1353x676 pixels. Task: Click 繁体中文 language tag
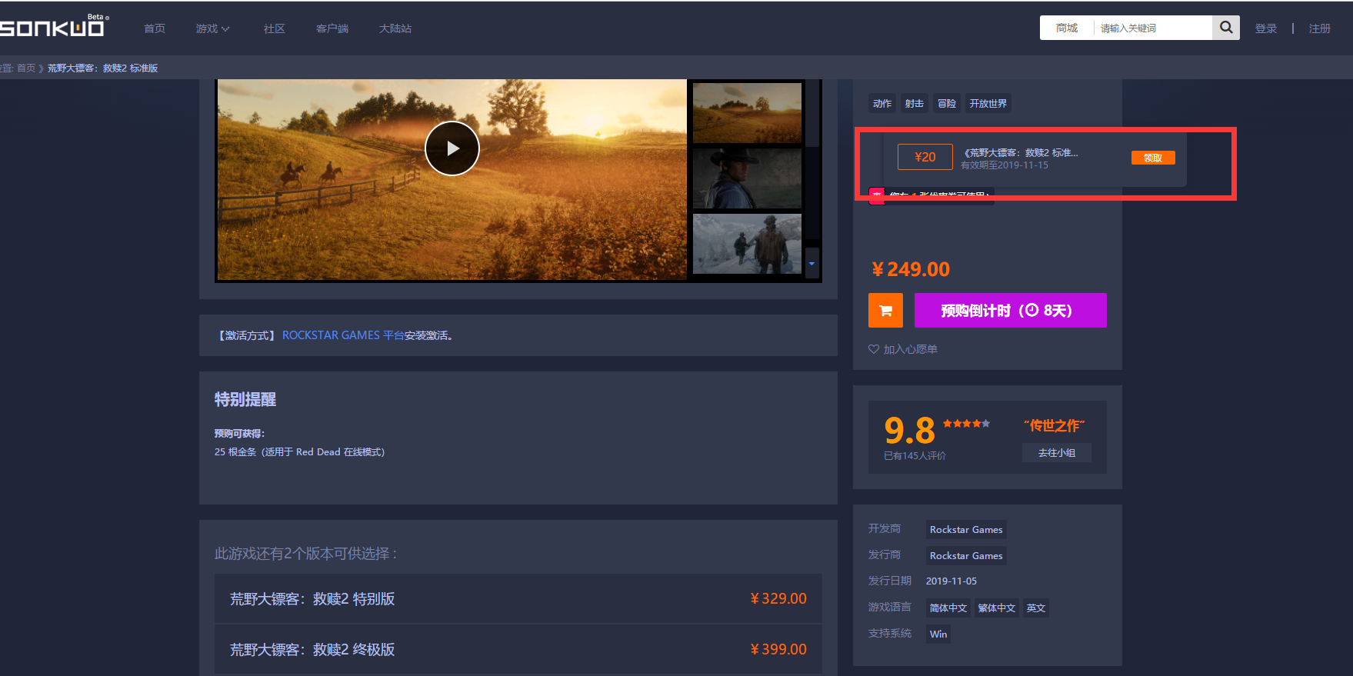997,608
